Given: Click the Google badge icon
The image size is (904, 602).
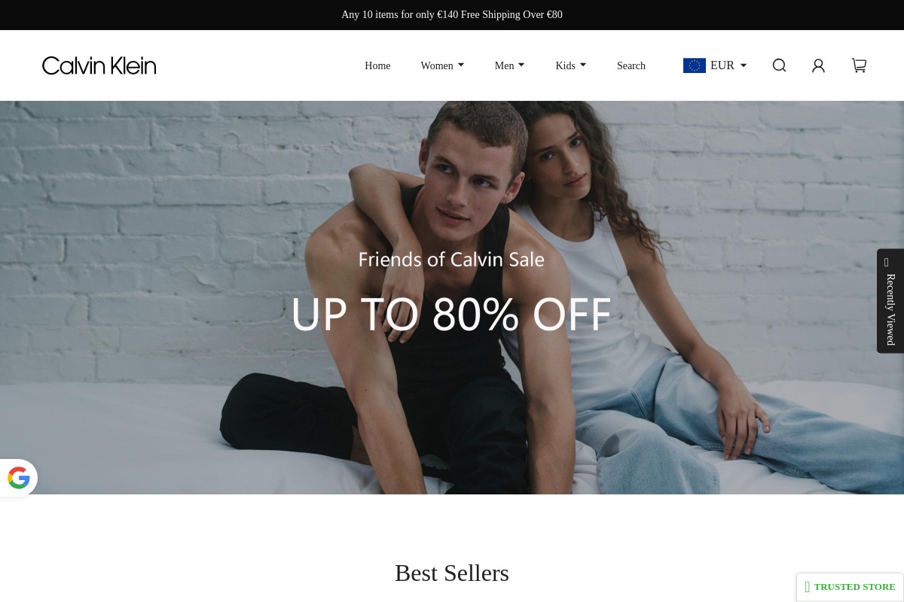Looking at the screenshot, I should coord(18,478).
